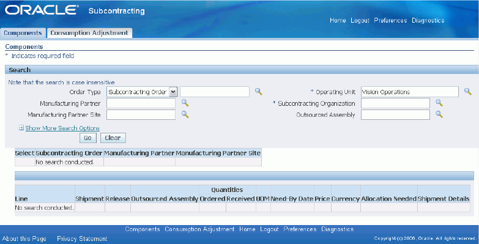Focus the Manufacturing Partner Site input field

tap(141, 115)
